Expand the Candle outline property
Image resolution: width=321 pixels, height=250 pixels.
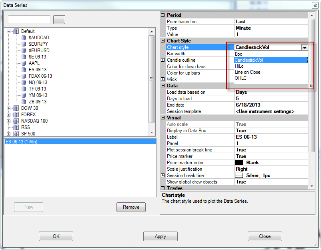tap(163, 60)
